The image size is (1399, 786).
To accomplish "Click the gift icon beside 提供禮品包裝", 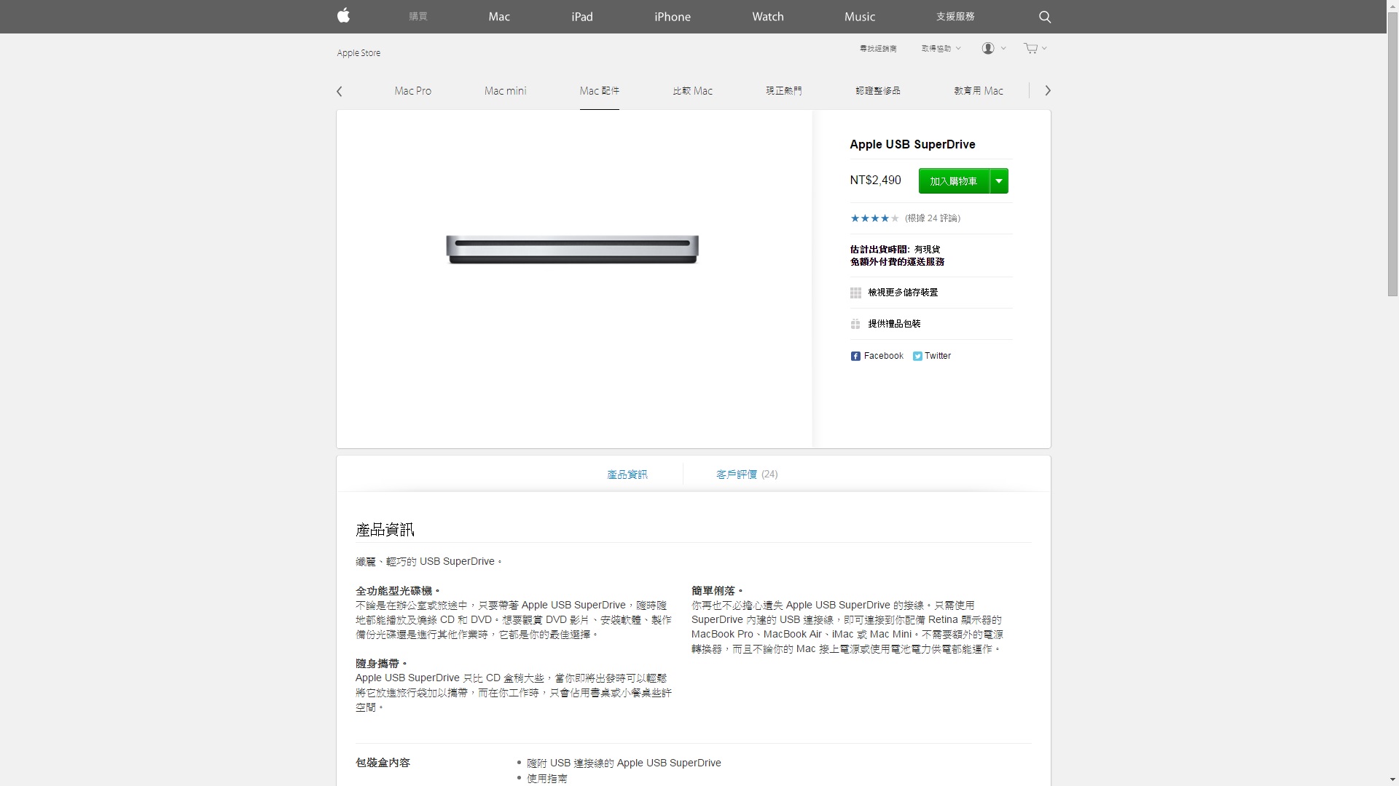I will click(855, 324).
